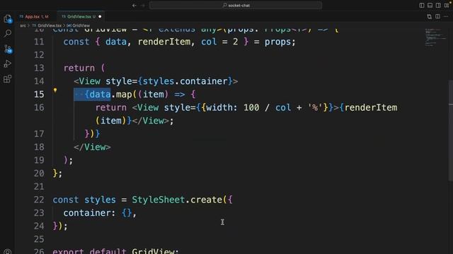Image resolution: width=453 pixels, height=254 pixels.
Task: Click '.map' on line 15
Action: pos(121,94)
